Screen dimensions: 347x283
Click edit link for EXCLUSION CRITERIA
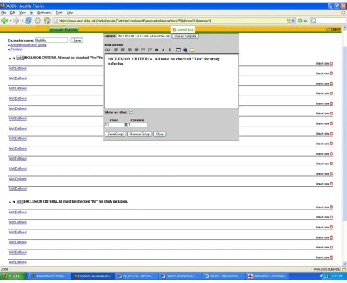coord(20,202)
